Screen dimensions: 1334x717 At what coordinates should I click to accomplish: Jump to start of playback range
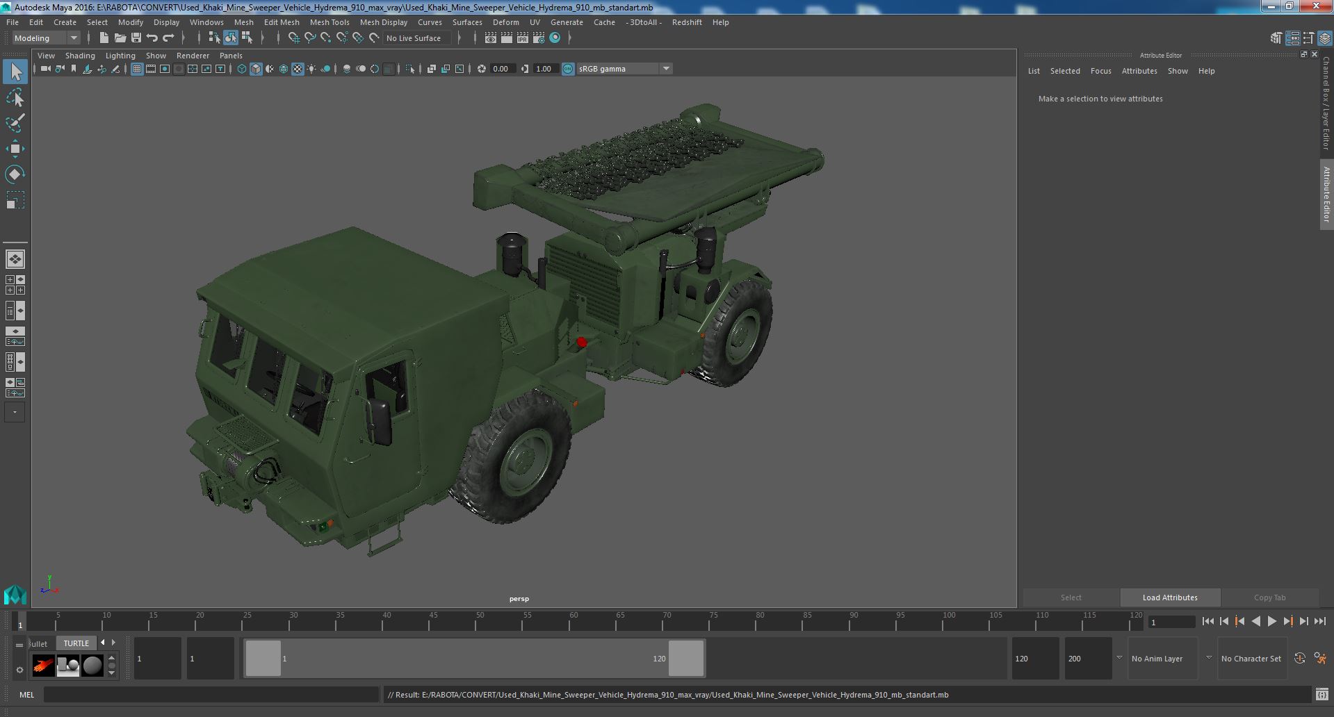[x=1207, y=622]
